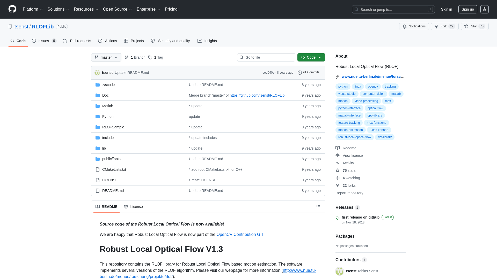Click the LICENSE file icon
This screenshot has width=497, height=279.
pos(98,180)
